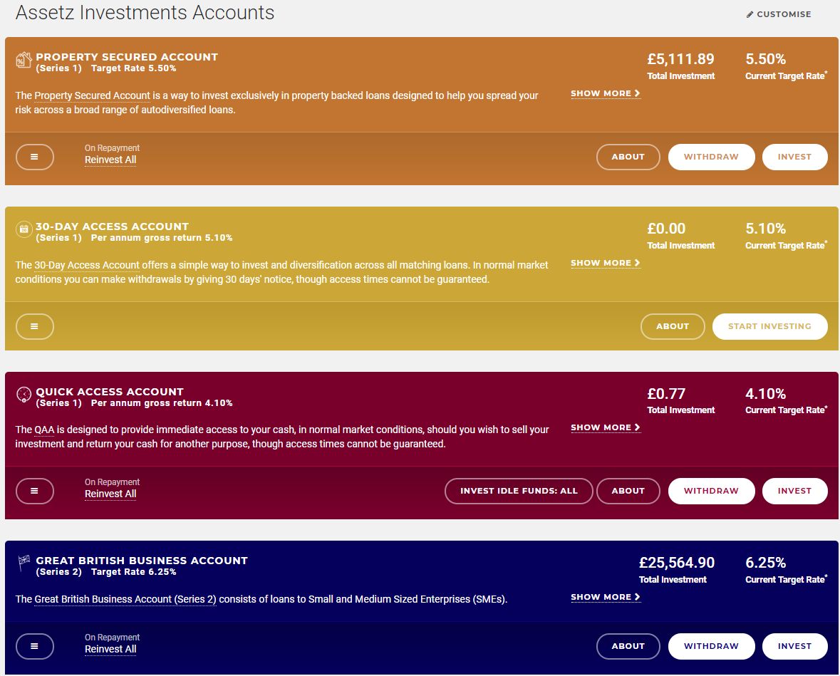Click "Per annum gross return 4.10%" text

(162, 402)
